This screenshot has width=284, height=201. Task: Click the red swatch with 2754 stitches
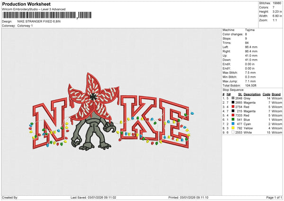(x=233, y=107)
